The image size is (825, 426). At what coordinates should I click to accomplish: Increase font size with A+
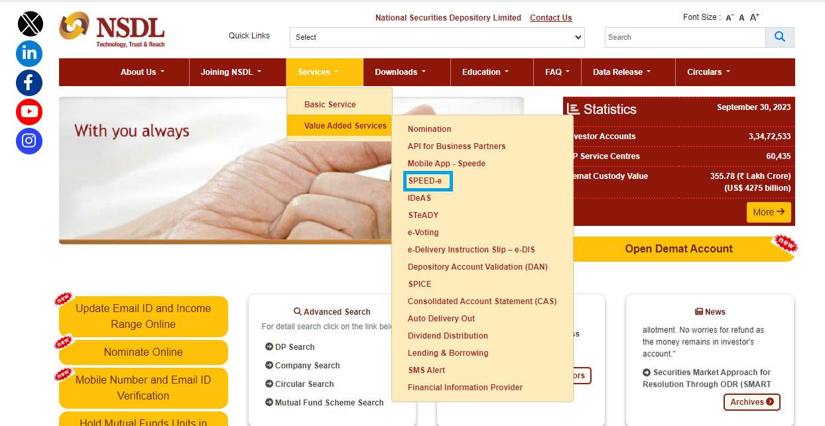tap(755, 17)
